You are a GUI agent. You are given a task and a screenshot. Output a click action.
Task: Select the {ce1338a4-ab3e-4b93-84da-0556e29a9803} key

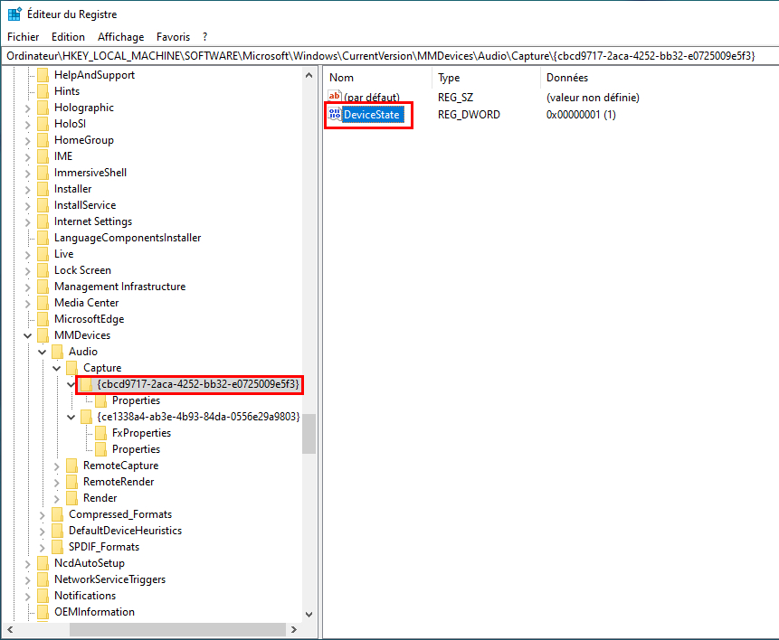(x=198, y=417)
